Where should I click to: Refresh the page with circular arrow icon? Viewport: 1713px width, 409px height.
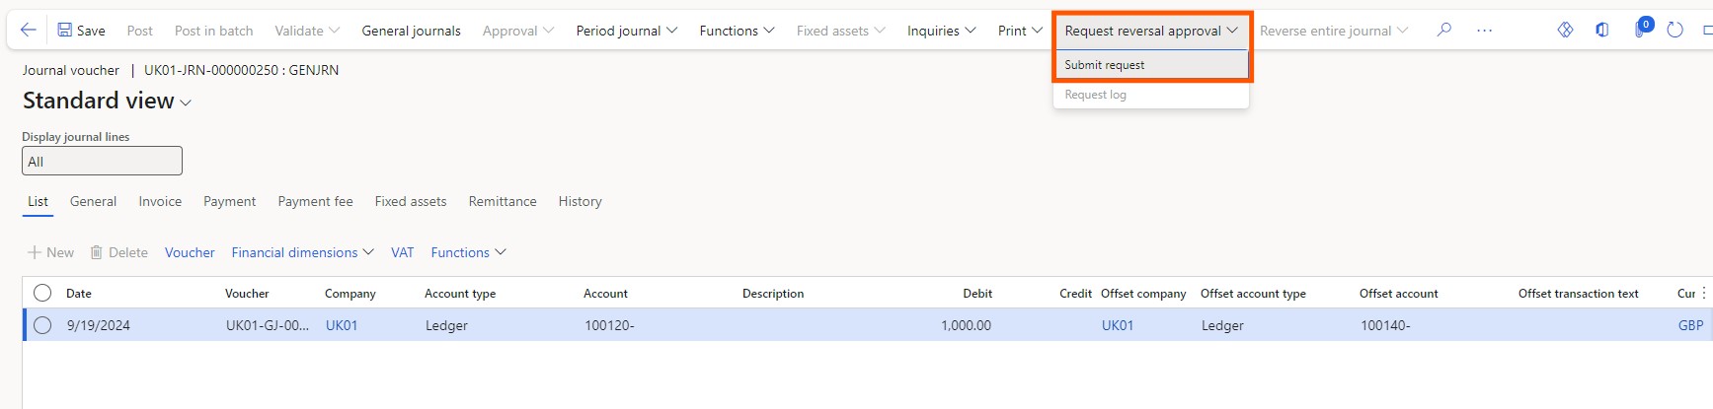(1674, 31)
